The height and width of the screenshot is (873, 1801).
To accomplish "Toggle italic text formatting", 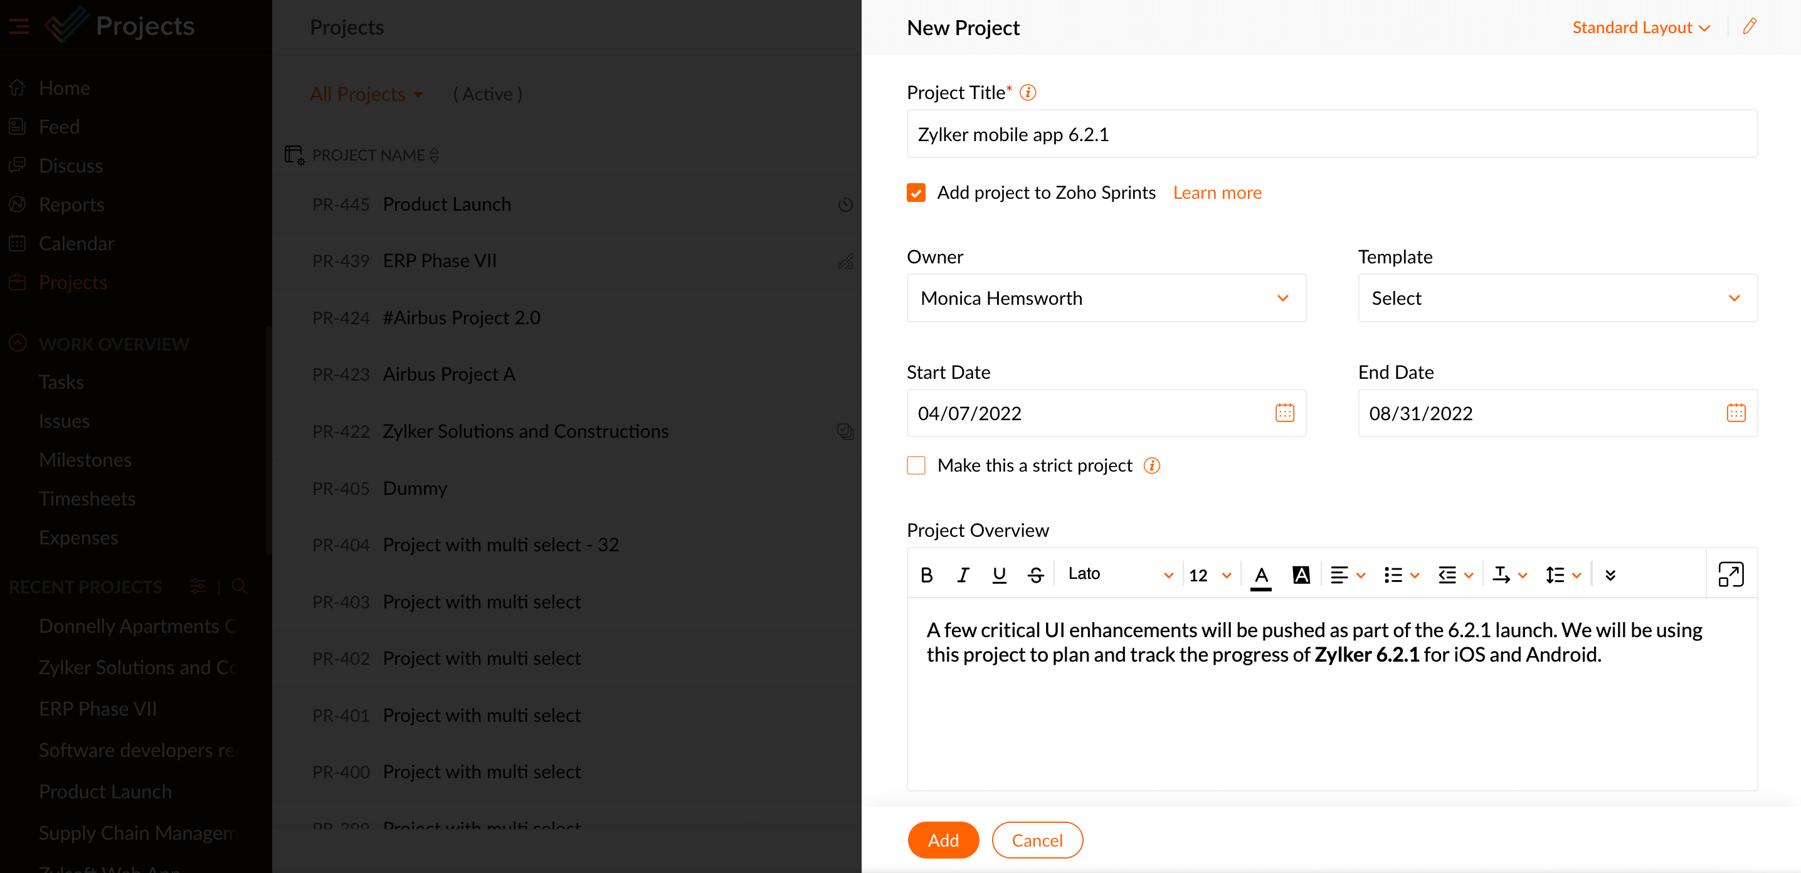I will (x=963, y=574).
